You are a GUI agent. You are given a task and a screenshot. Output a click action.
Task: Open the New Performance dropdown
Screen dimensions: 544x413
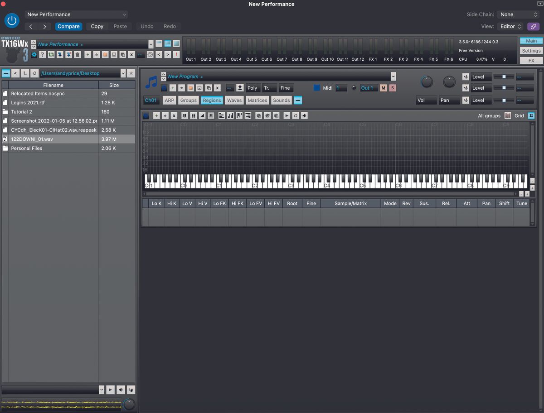tap(76, 14)
